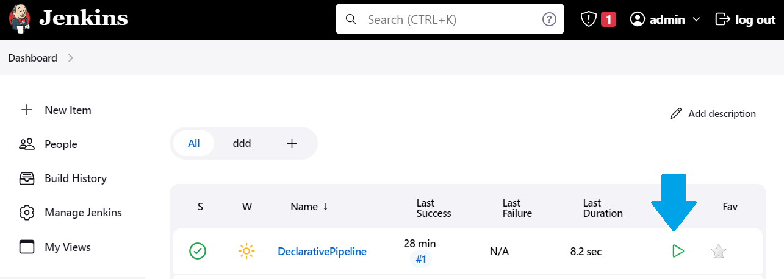Viewport: 784px width, 279px height.
Task: Go to the Dashboard breadcrumb
Action: point(33,58)
